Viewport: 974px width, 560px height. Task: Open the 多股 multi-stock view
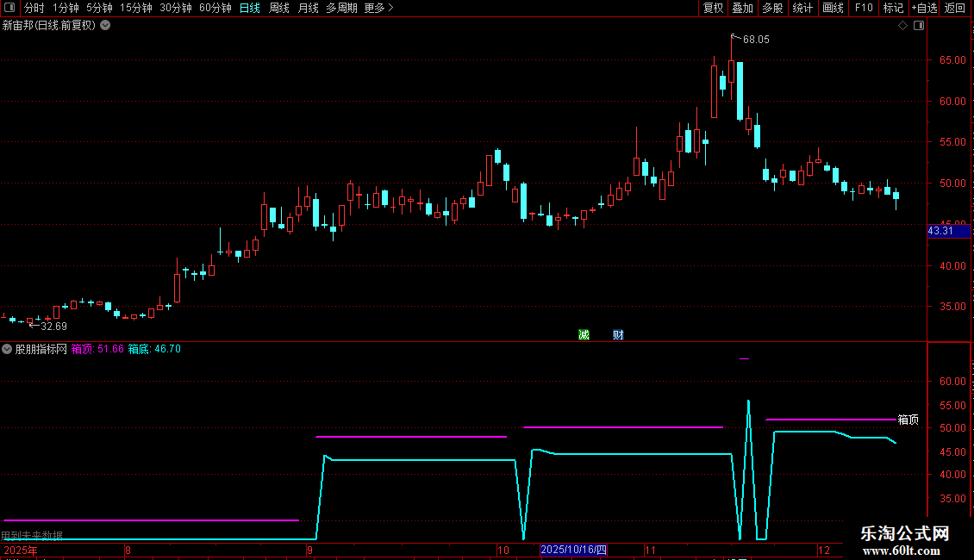click(x=773, y=8)
